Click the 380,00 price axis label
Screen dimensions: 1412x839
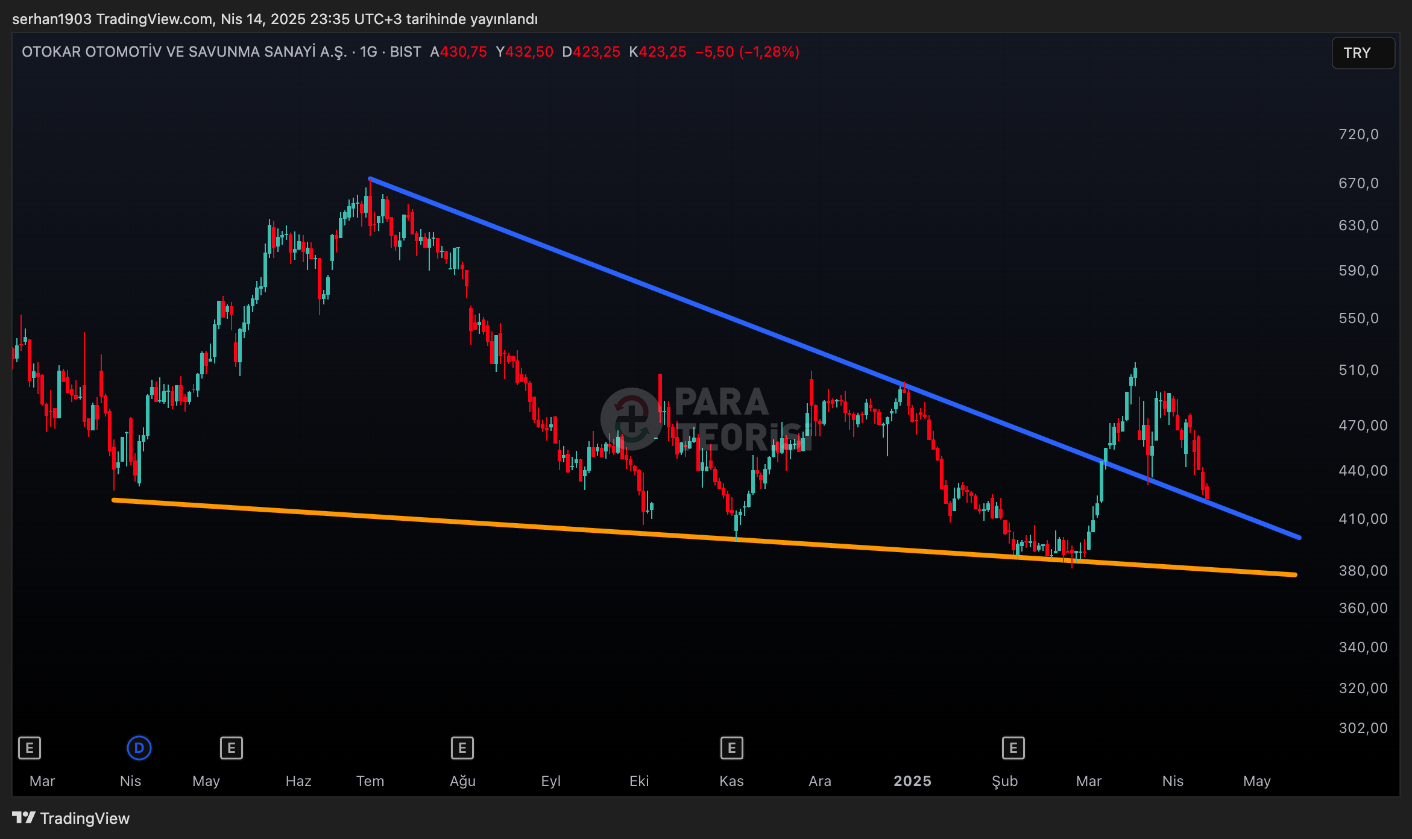1363,571
